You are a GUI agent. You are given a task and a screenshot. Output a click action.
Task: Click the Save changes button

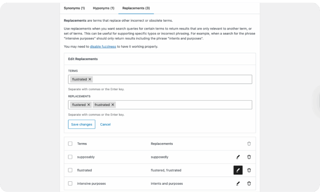point(82,124)
